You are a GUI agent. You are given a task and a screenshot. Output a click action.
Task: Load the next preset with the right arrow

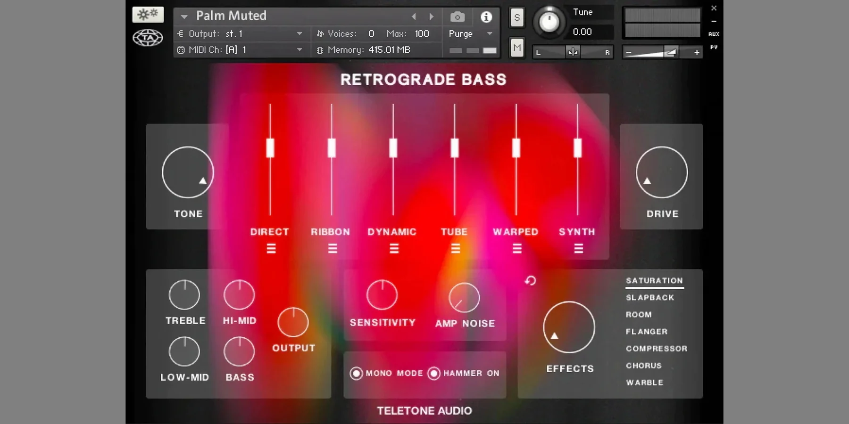coord(432,16)
